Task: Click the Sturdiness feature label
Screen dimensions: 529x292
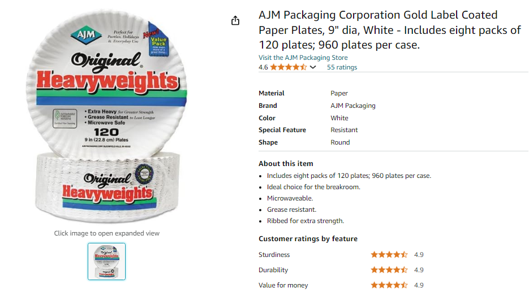Action: (274, 255)
